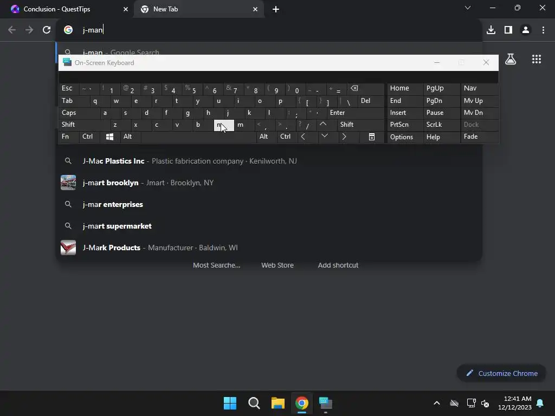Close the New Tab tab
Viewport: 555px width, 416px height.
(255, 9)
